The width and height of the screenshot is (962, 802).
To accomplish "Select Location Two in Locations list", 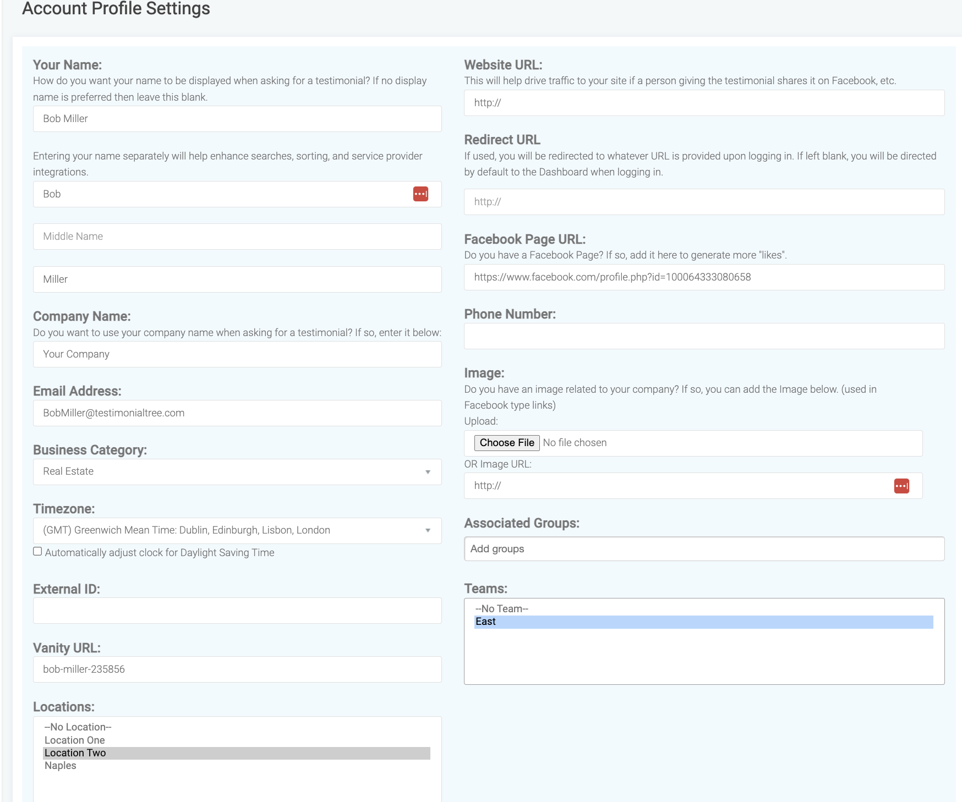I will pyautogui.click(x=237, y=753).
